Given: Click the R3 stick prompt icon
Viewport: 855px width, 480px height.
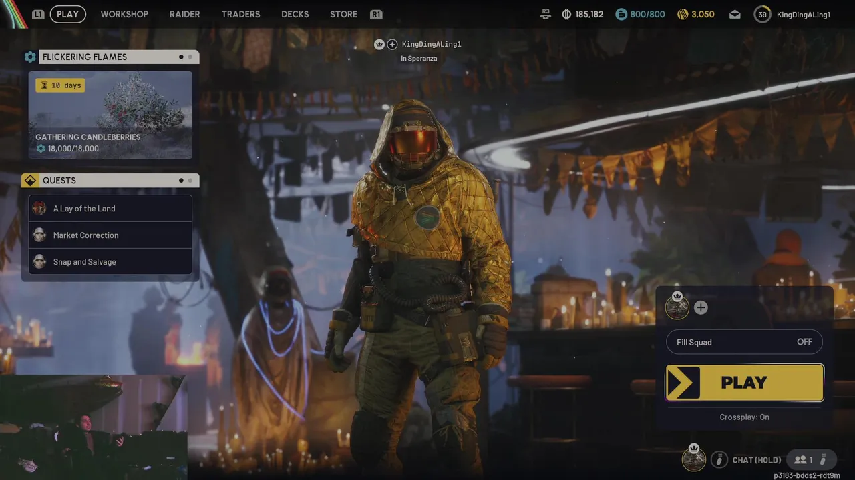Looking at the screenshot, I should (x=546, y=13).
